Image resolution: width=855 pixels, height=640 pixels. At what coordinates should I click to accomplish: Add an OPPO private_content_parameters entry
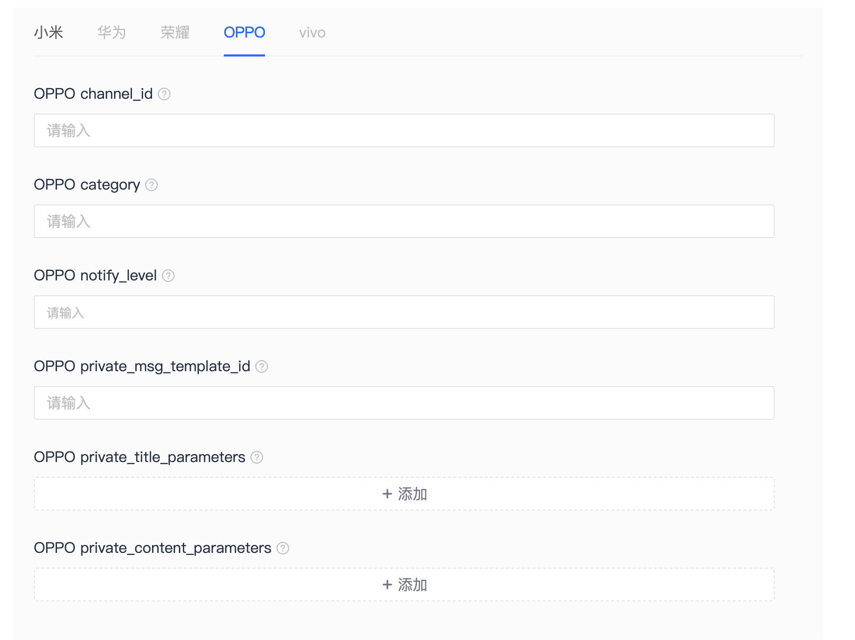(404, 585)
